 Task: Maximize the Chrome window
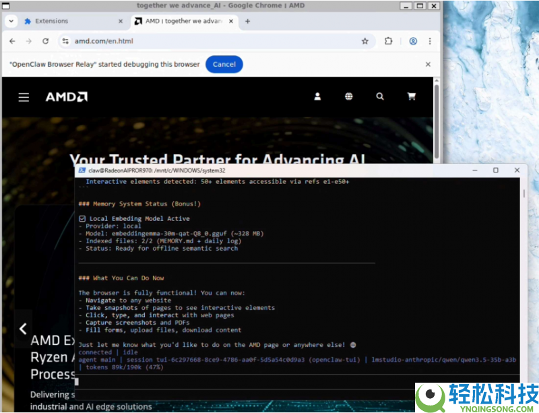[420, 6]
